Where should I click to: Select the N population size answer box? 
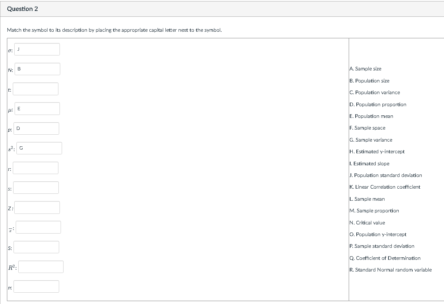click(x=37, y=69)
